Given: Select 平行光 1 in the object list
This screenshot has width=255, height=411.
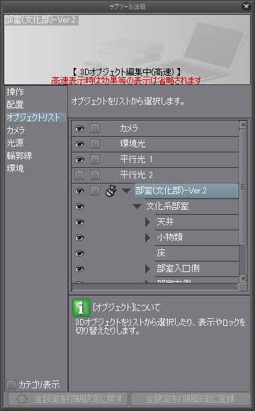Looking at the screenshot, I should [136, 159].
